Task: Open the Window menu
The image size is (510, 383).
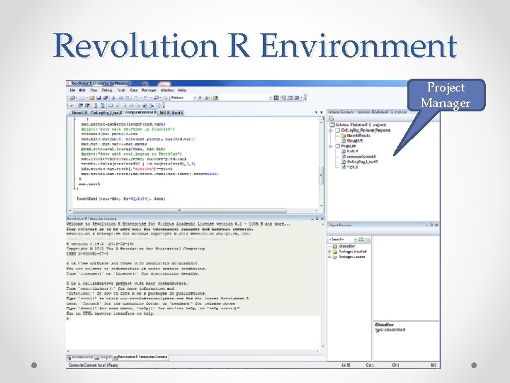Action: pyautogui.click(x=167, y=90)
